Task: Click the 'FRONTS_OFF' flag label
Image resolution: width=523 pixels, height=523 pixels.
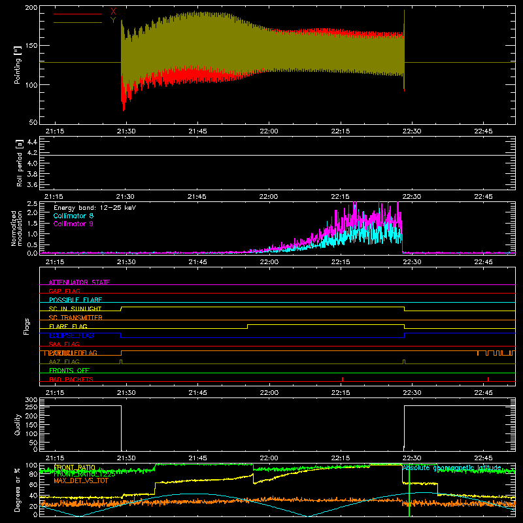Action: [69, 371]
